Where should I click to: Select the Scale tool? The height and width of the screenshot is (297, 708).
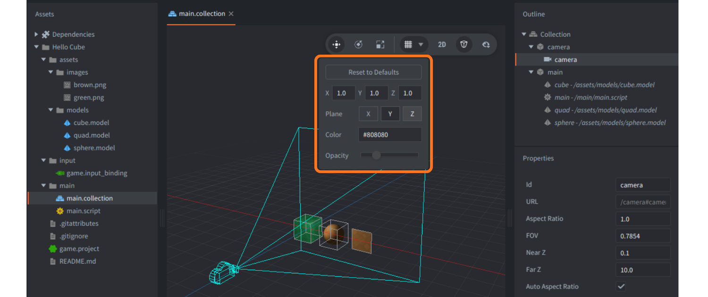pyautogui.click(x=380, y=44)
